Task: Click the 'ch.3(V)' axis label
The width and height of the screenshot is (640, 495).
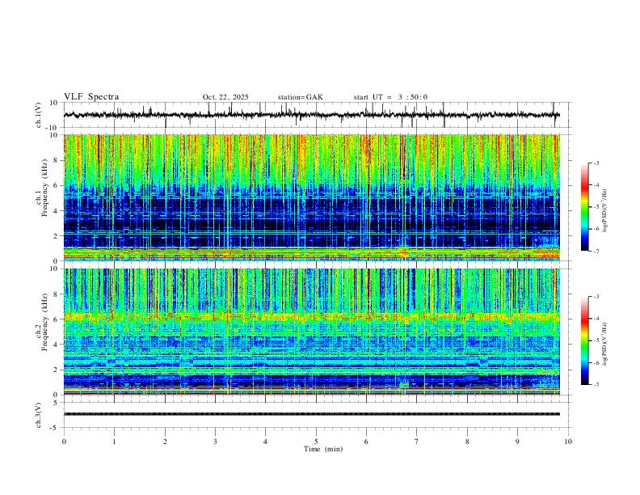Action: tap(39, 415)
